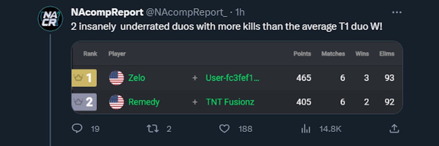Share the tweet with upload icon
The width and height of the screenshot is (439, 146).
pyautogui.click(x=394, y=129)
